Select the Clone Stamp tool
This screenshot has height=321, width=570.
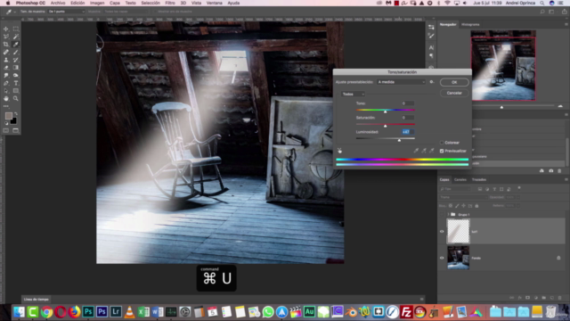(6, 60)
